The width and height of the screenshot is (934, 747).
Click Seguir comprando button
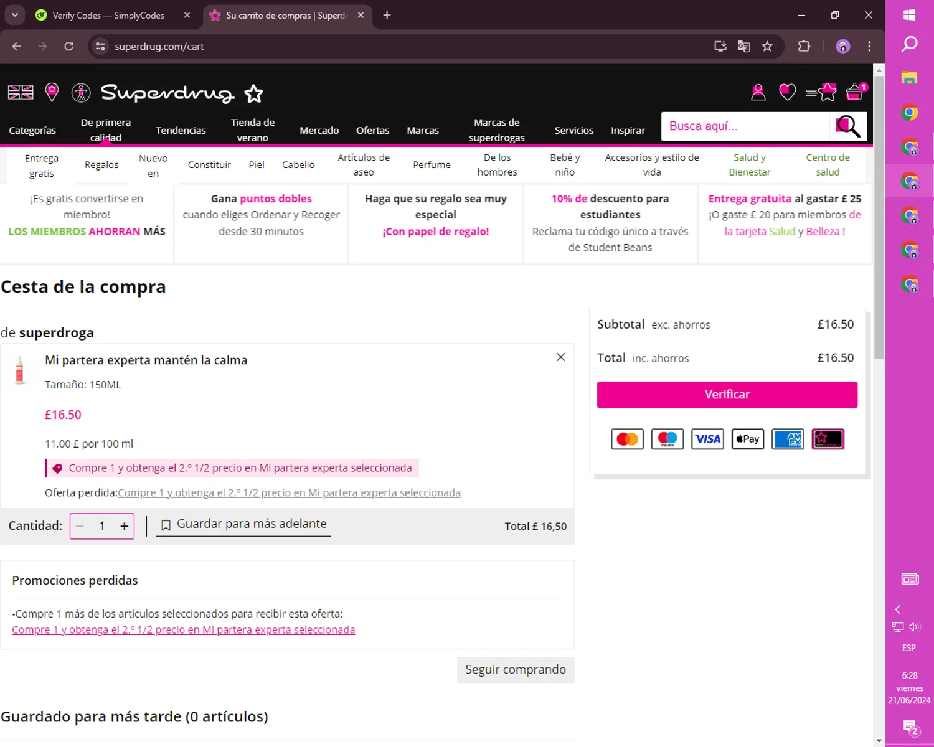click(516, 670)
